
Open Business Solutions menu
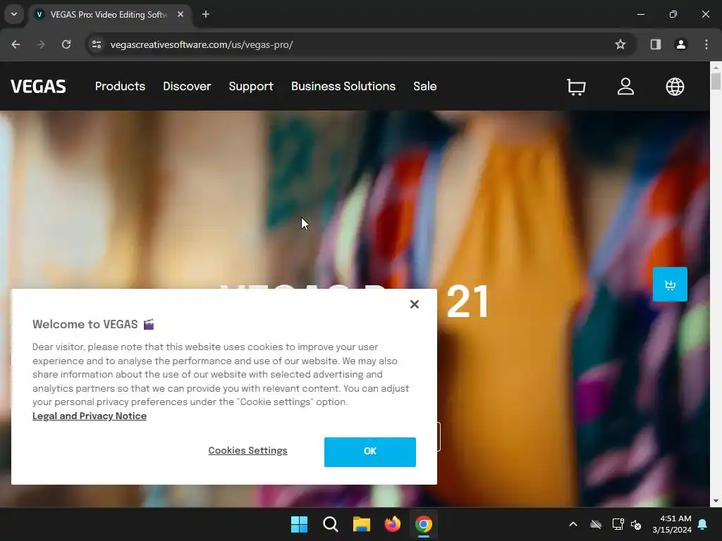coord(343,87)
